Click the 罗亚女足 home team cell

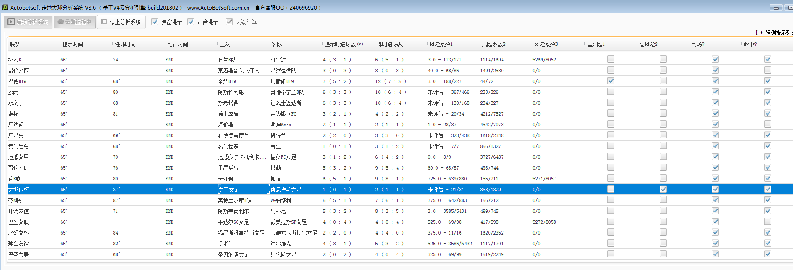click(x=228, y=190)
